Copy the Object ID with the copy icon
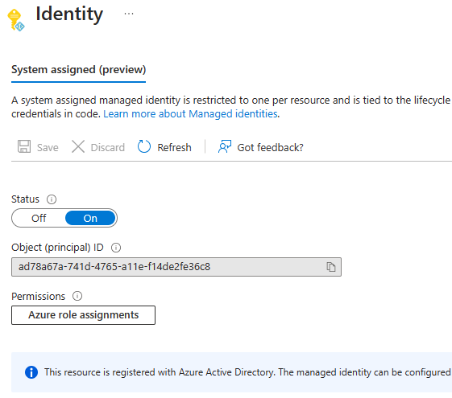The width and height of the screenshot is (452, 398). (x=331, y=267)
